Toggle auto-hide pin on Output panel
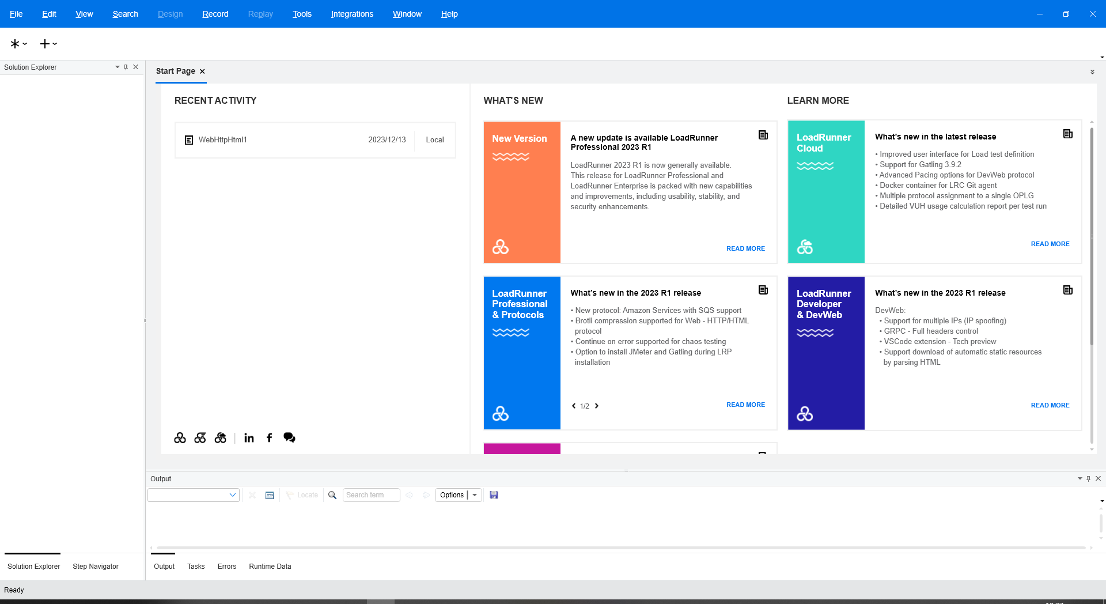 point(1089,478)
